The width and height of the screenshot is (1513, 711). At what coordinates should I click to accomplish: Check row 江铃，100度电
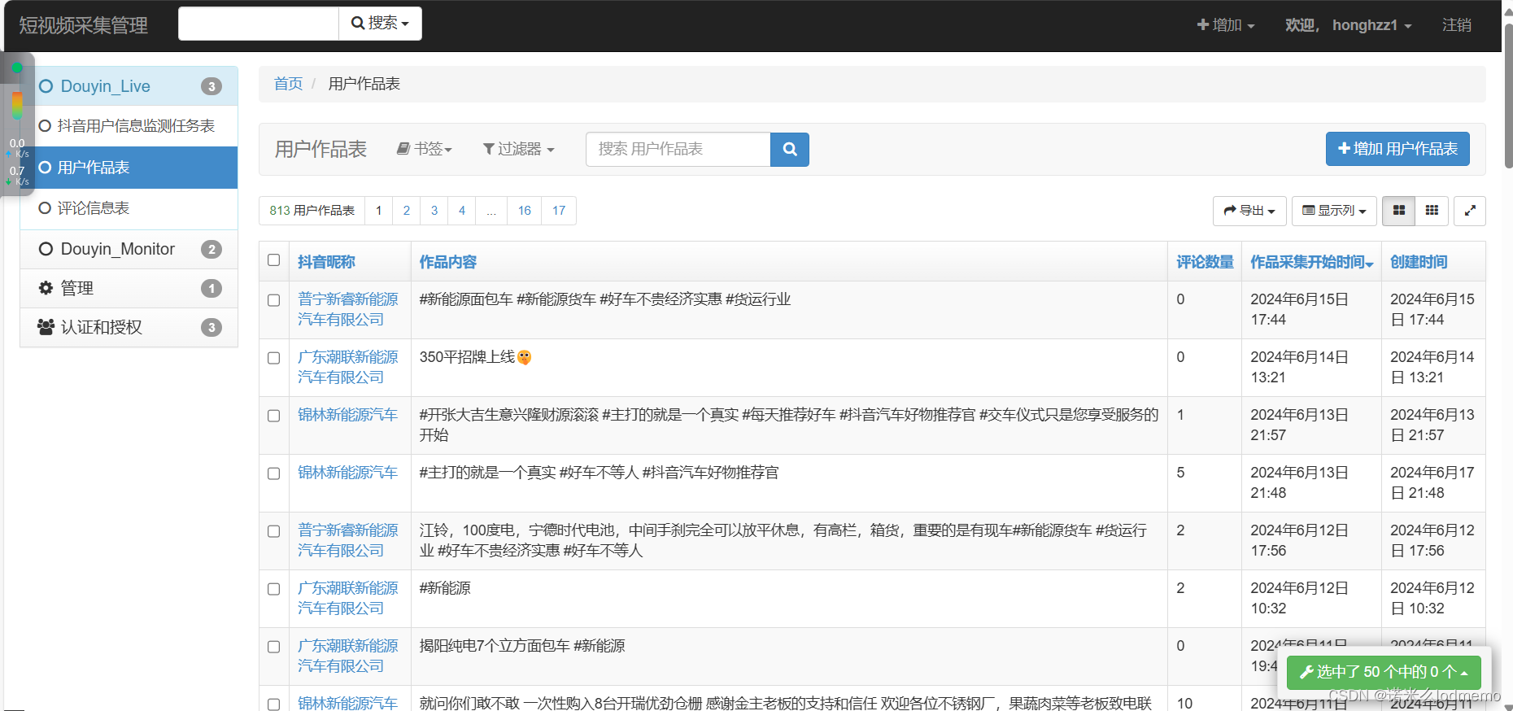point(274,531)
